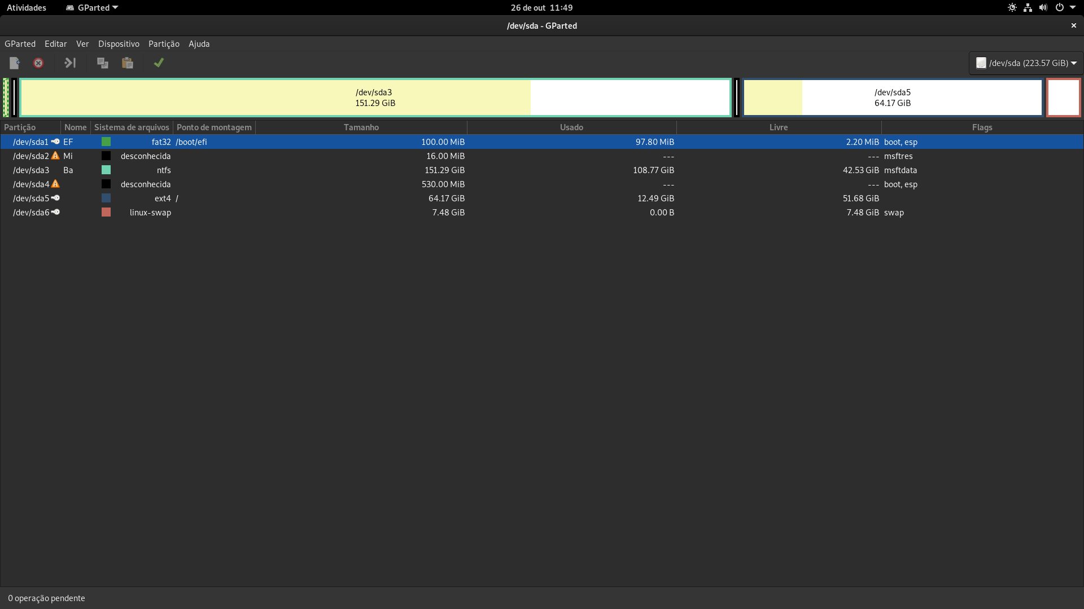
Task: Open the Ajuda menu
Action: pyautogui.click(x=199, y=44)
